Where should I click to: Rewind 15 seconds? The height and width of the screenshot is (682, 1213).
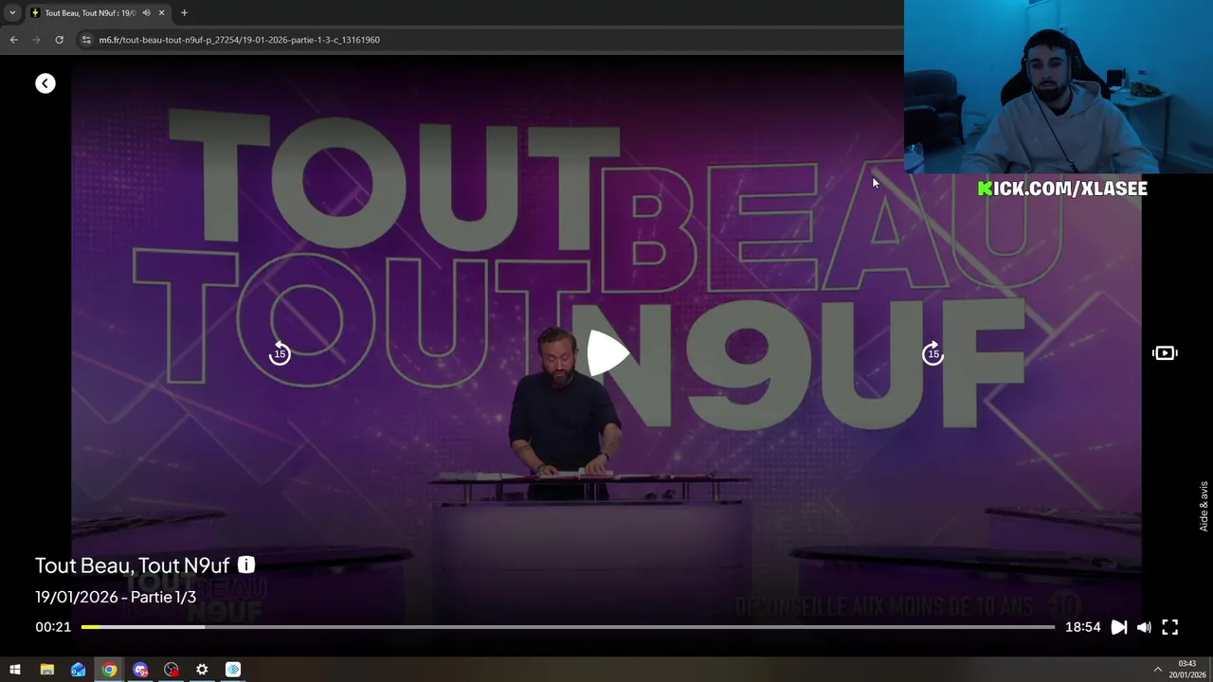pos(280,353)
